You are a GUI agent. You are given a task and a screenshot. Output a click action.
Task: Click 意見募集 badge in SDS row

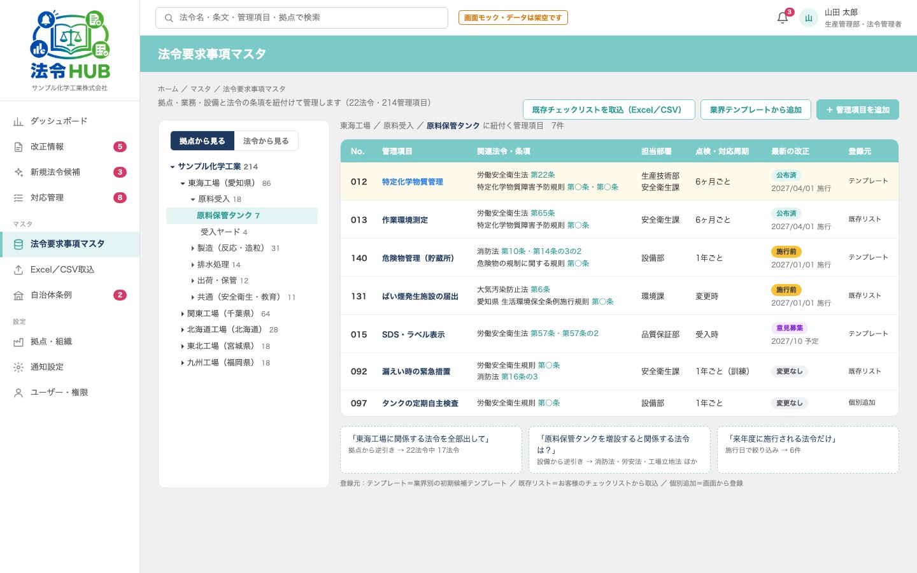click(790, 328)
